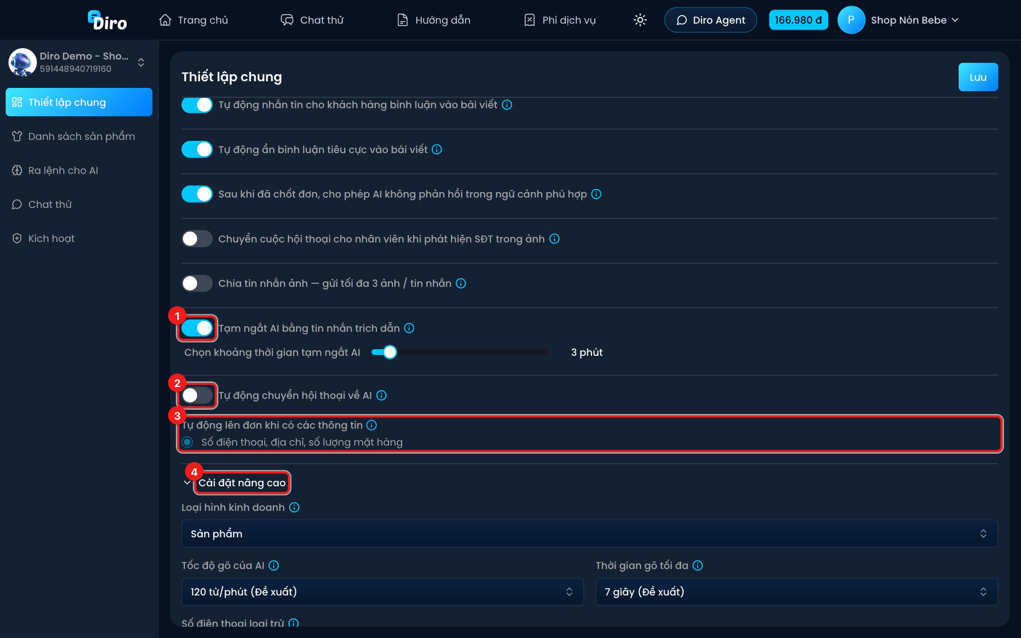Click info icon for auto message commenters
The width and height of the screenshot is (1021, 638).
pyautogui.click(x=507, y=104)
